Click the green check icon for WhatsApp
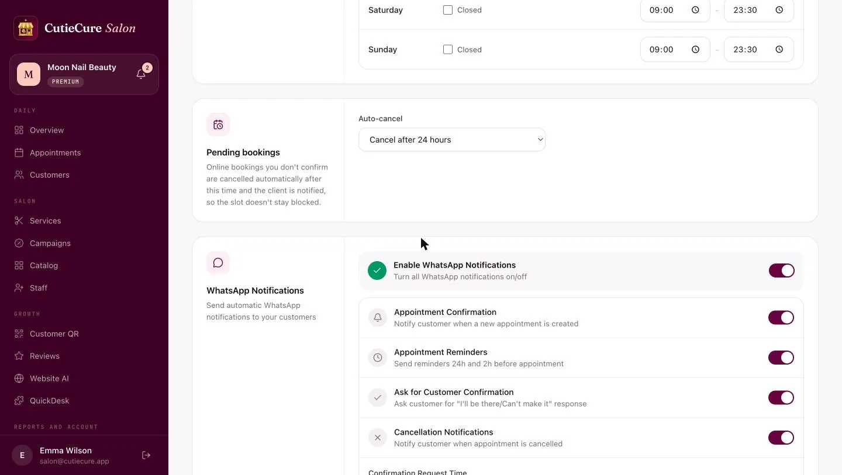The image size is (842, 475). pyautogui.click(x=377, y=271)
